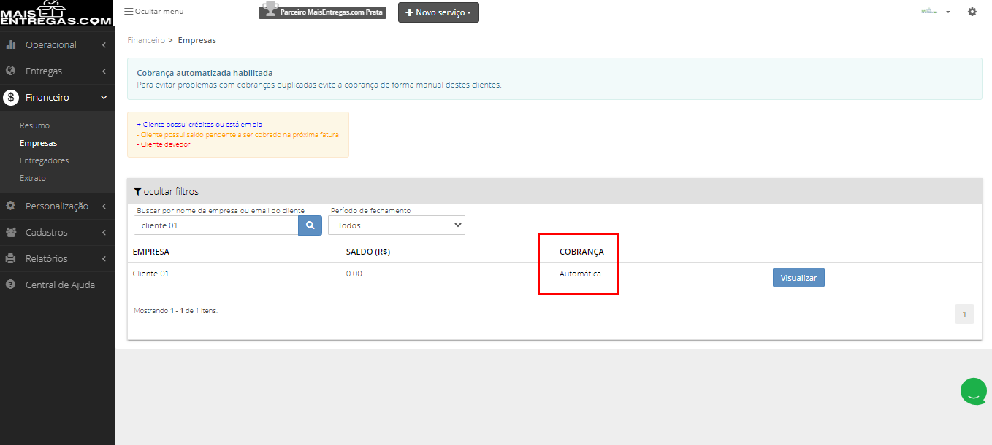Open the Novo serviço dropdown
This screenshot has width=992, height=445.
tap(438, 12)
